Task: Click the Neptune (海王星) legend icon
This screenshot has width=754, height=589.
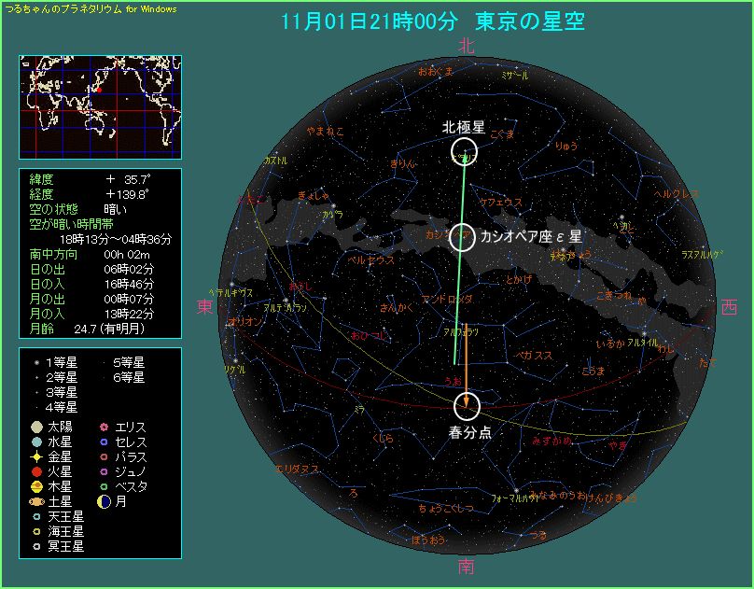Action: [35, 530]
